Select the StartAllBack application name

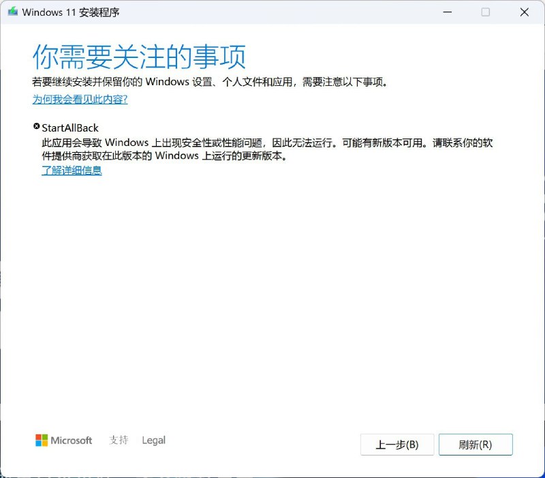click(x=70, y=128)
